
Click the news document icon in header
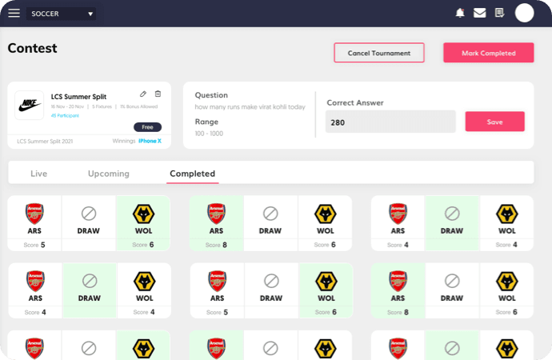499,13
